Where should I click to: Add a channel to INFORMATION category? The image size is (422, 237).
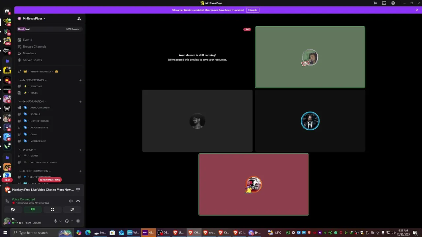pos(80,101)
